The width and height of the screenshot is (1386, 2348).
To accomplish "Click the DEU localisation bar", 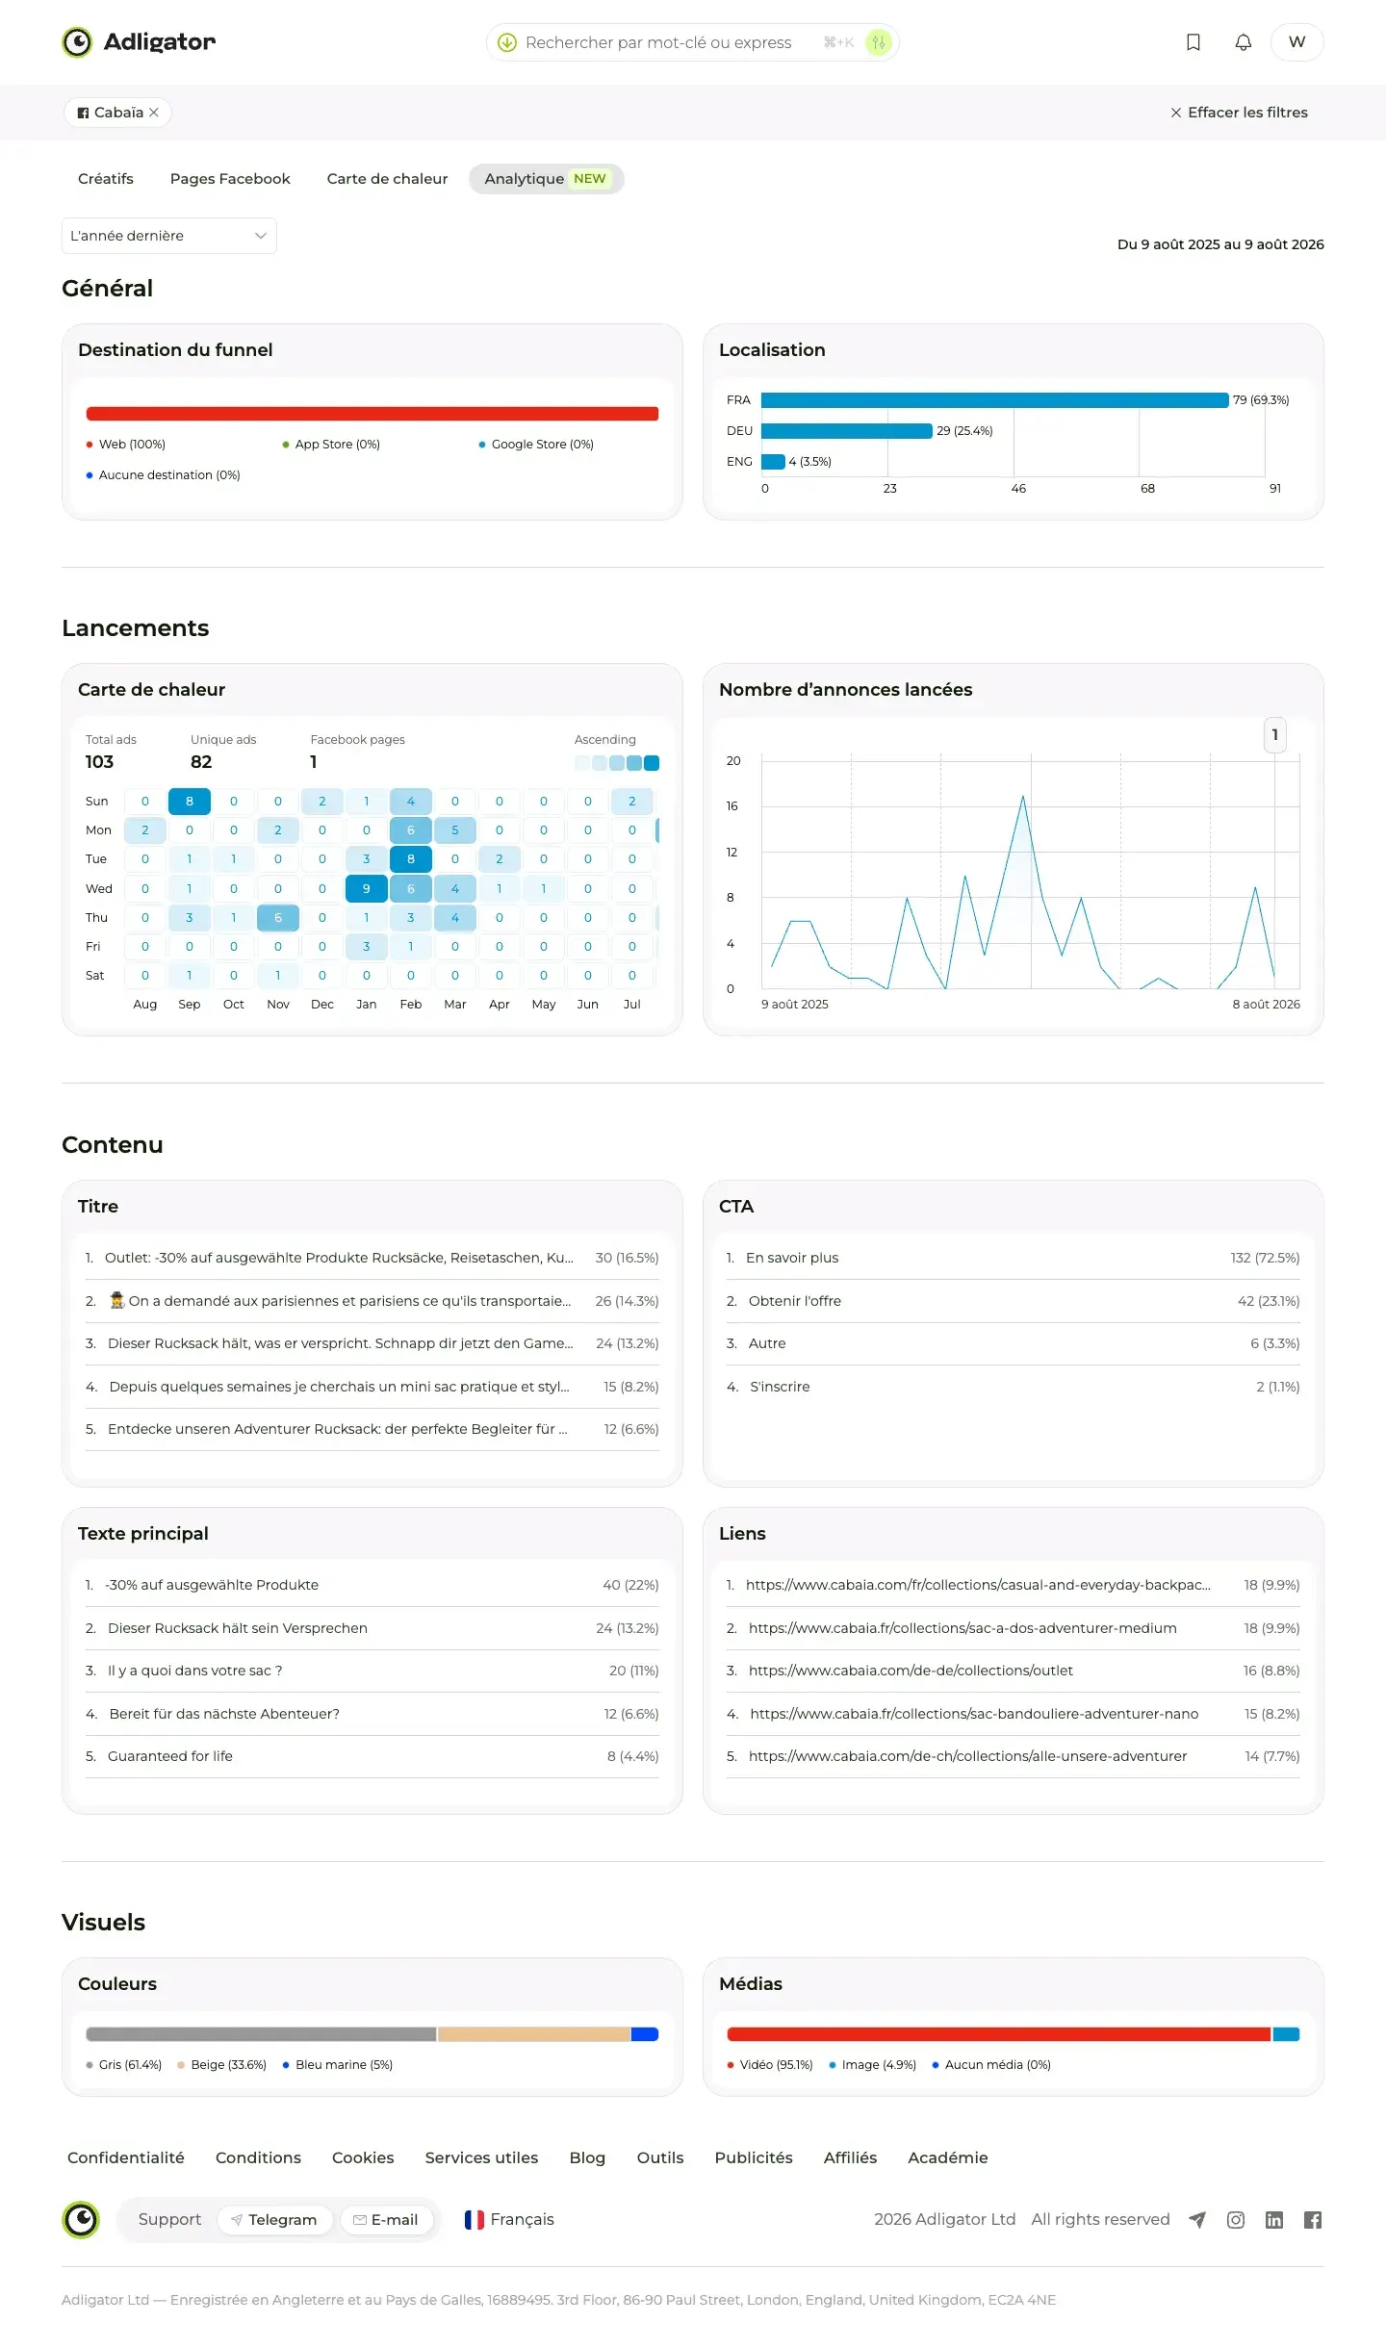I will tap(847, 431).
